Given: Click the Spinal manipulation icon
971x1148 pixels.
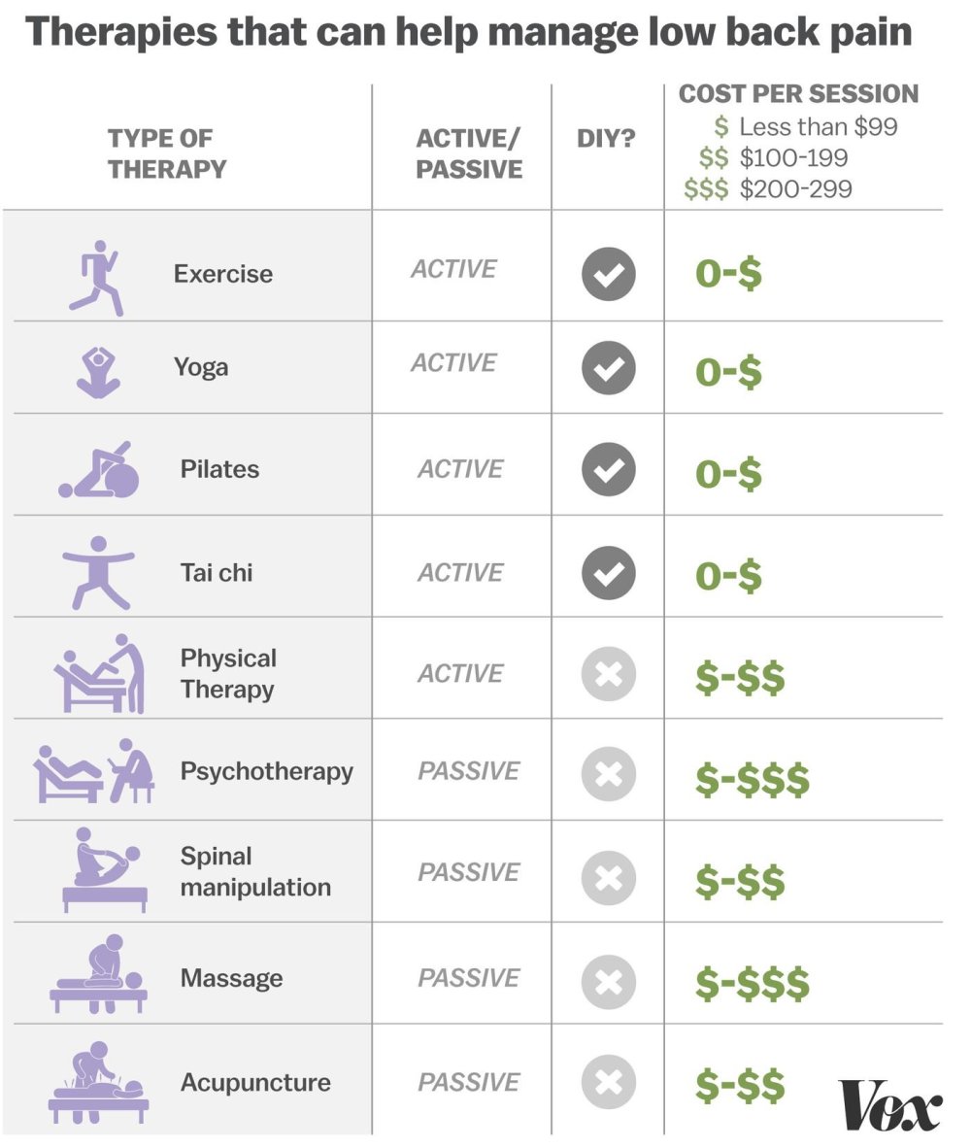Looking at the screenshot, I should (x=103, y=871).
